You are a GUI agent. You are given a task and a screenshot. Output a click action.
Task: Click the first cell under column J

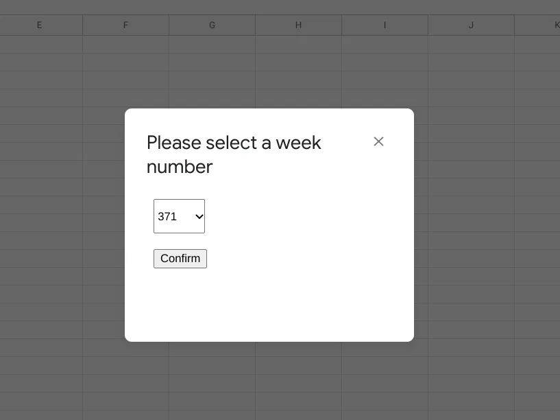[471, 45]
